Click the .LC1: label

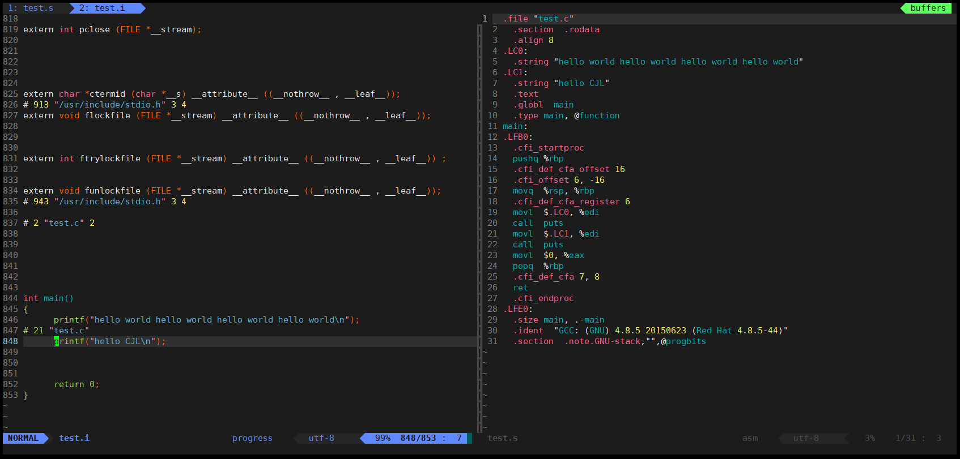click(515, 72)
